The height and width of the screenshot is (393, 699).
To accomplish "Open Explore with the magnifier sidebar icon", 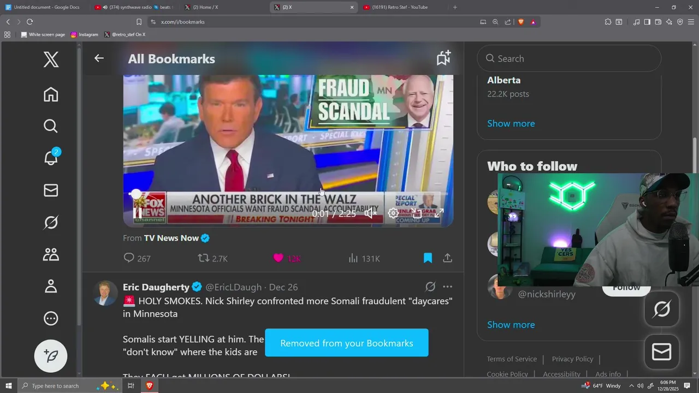I will pyautogui.click(x=51, y=126).
